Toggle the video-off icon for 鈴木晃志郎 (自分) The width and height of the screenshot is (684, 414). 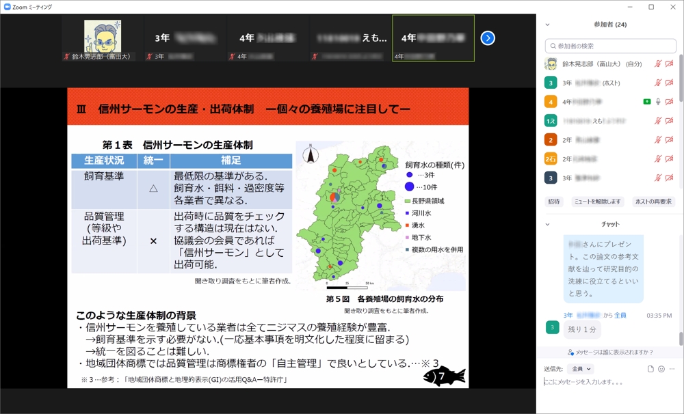pos(669,64)
